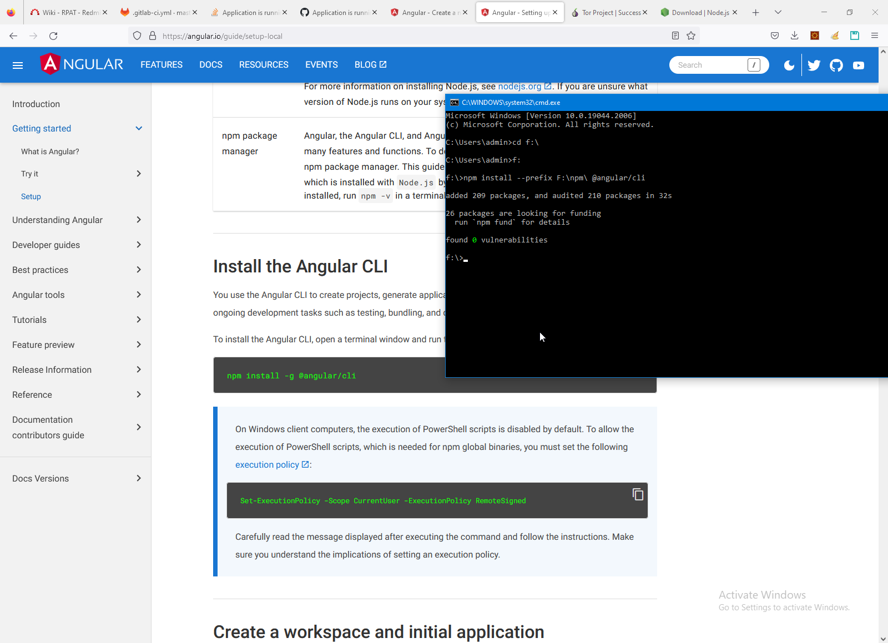This screenshot has width=888, height=643.
Task: Expand the Reference section
Action: tap(139, 394)
